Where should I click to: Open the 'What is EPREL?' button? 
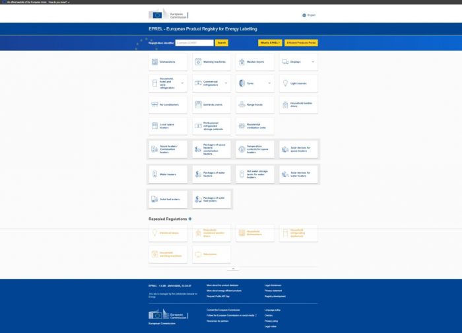point(270,43)
